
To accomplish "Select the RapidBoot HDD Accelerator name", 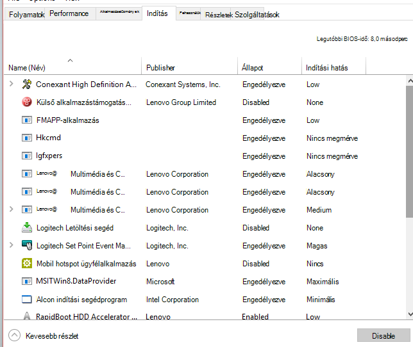I will (x=87, y=316).
